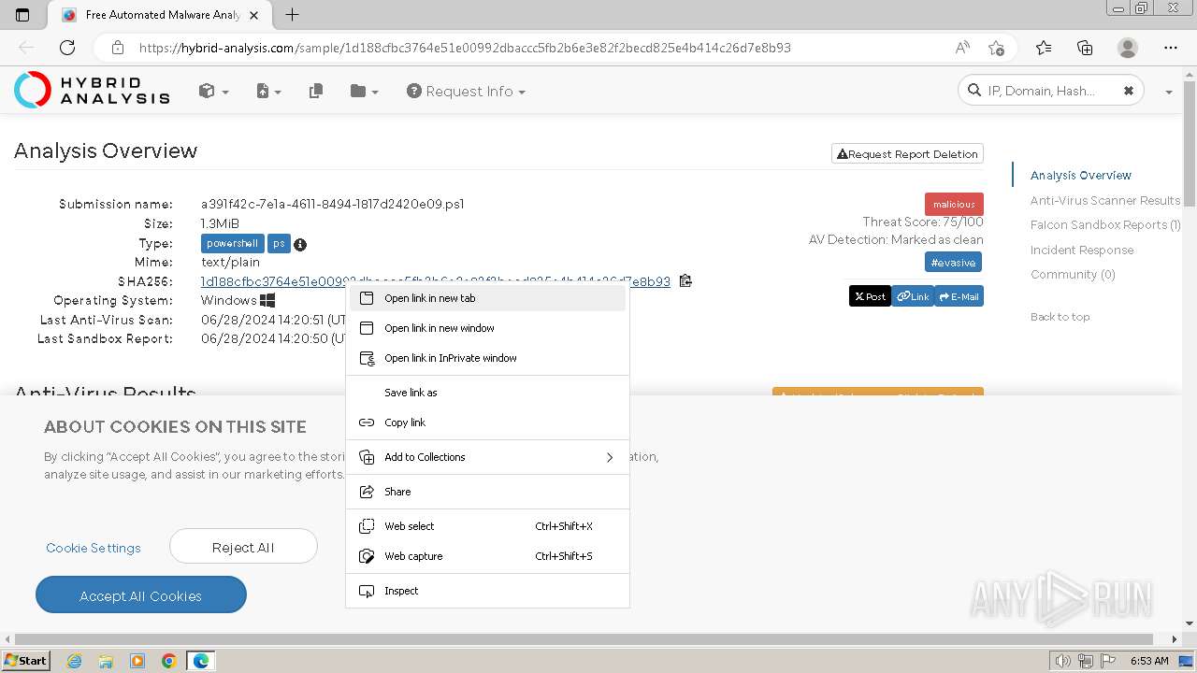Add page to favorites star icon
Screen dimensions: 1197x673
996,48
